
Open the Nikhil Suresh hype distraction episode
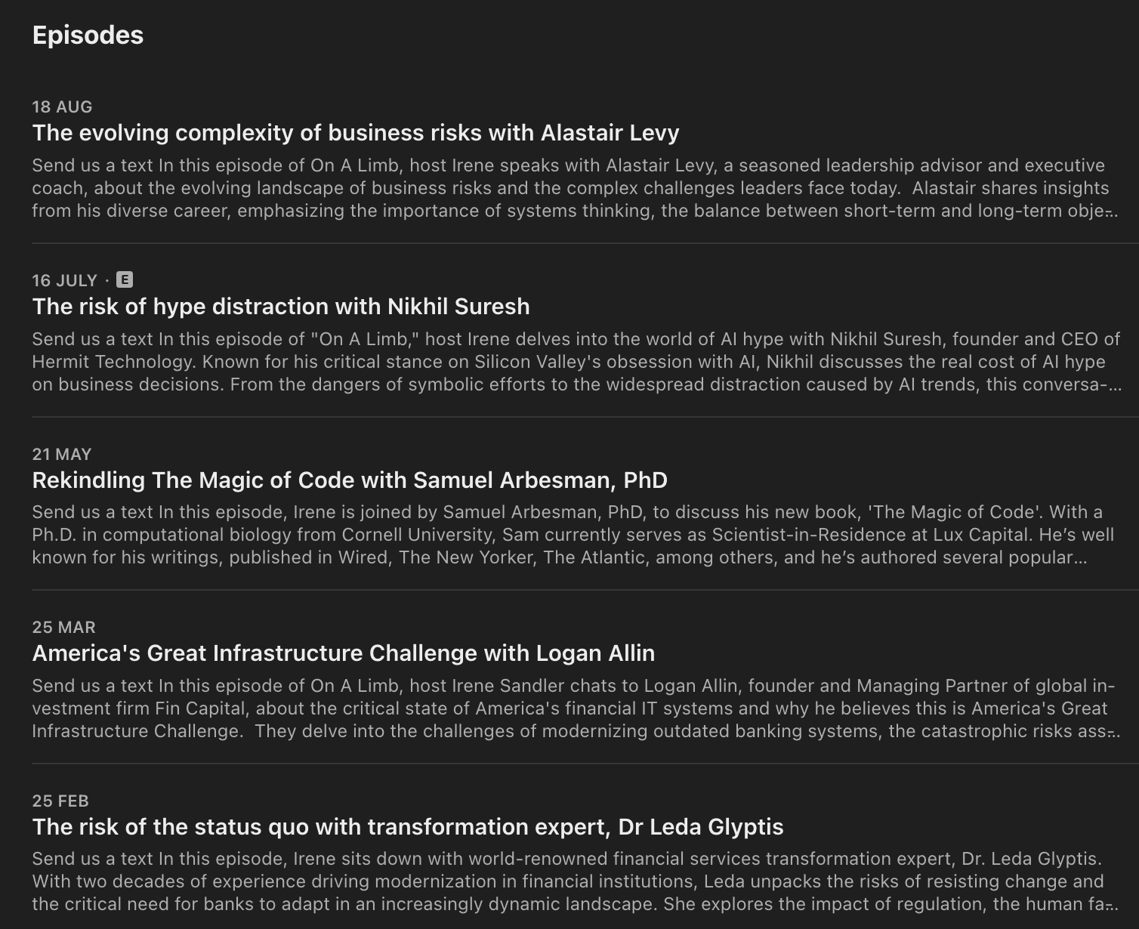(280, 307)
